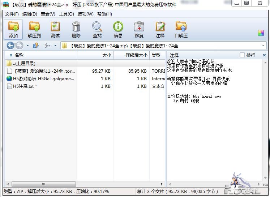Click the colorful skin palette icon
Screen dimensions: 270x197
point(261,33)
